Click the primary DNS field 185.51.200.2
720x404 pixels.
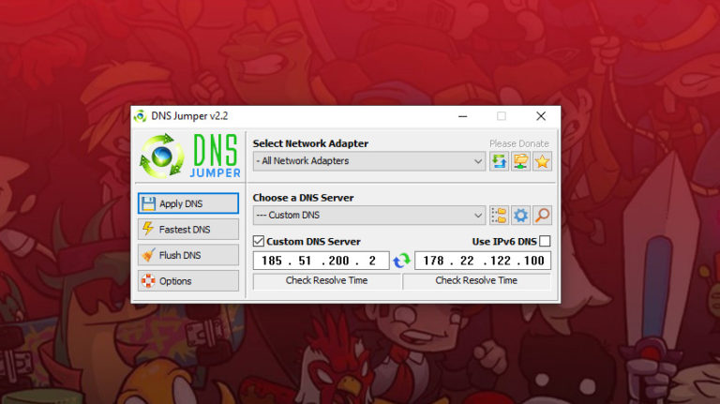pyautogui.click(x=321, y=261)
